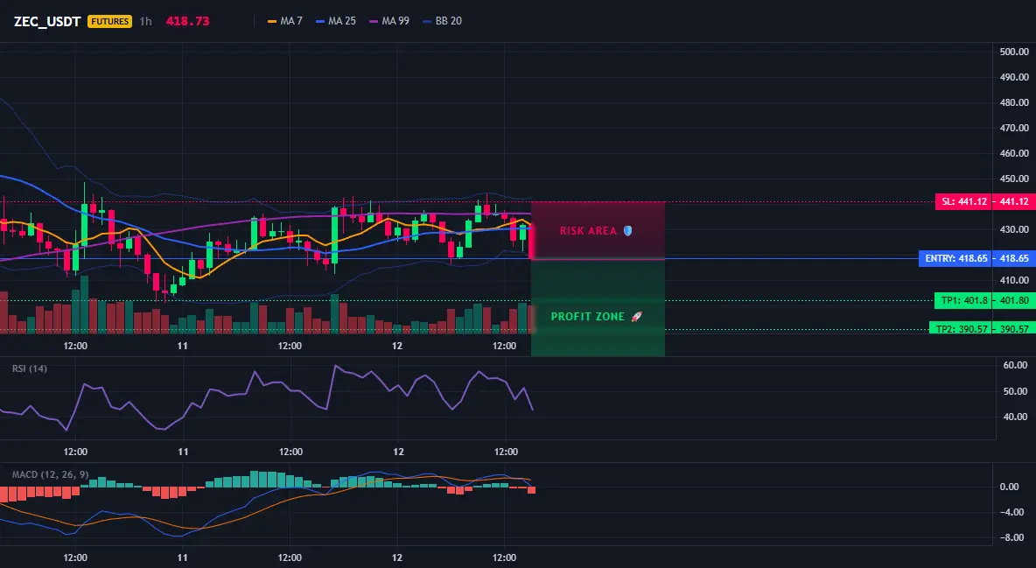Click the 410.00 price axis label
The image size is (1036, 568).
(1014, 280)
